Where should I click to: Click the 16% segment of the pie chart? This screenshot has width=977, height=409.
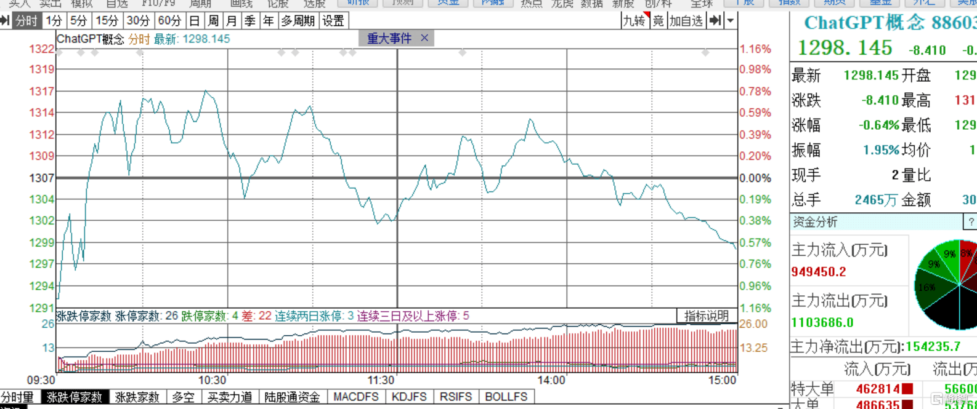[x=926, y=287]
